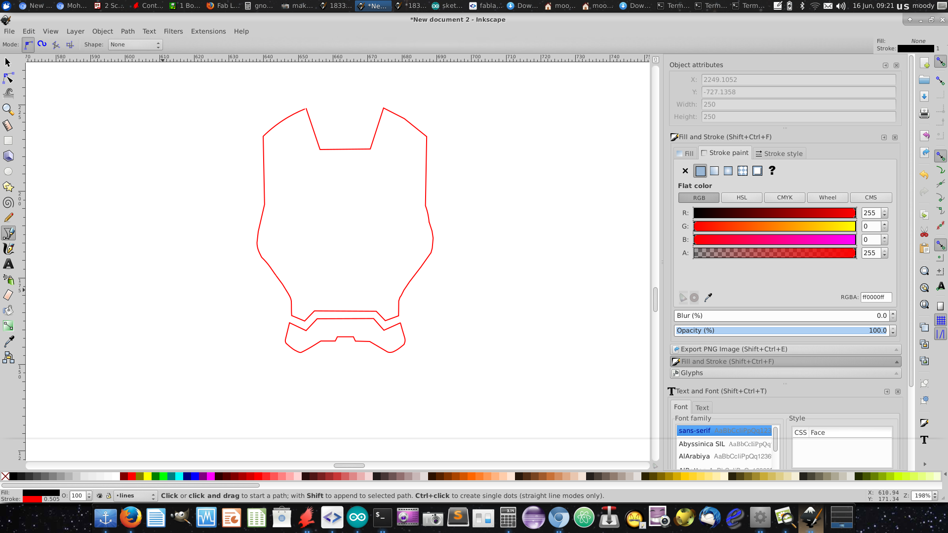The image size is (948, 533).
Task: Select the Abyssinica SIL font family
Action: (x=724, y=444)
